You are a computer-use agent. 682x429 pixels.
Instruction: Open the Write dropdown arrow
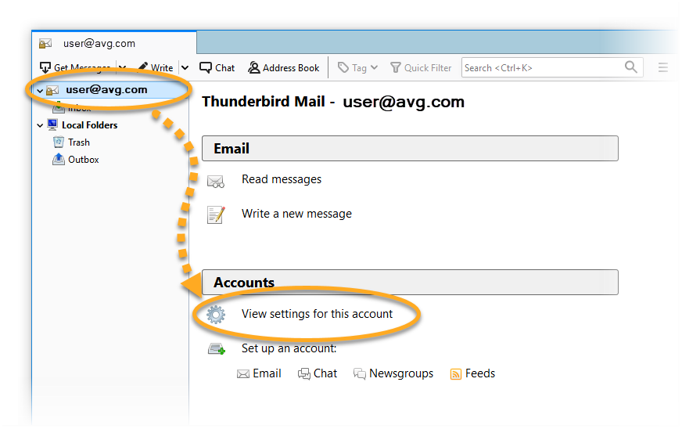185,67
